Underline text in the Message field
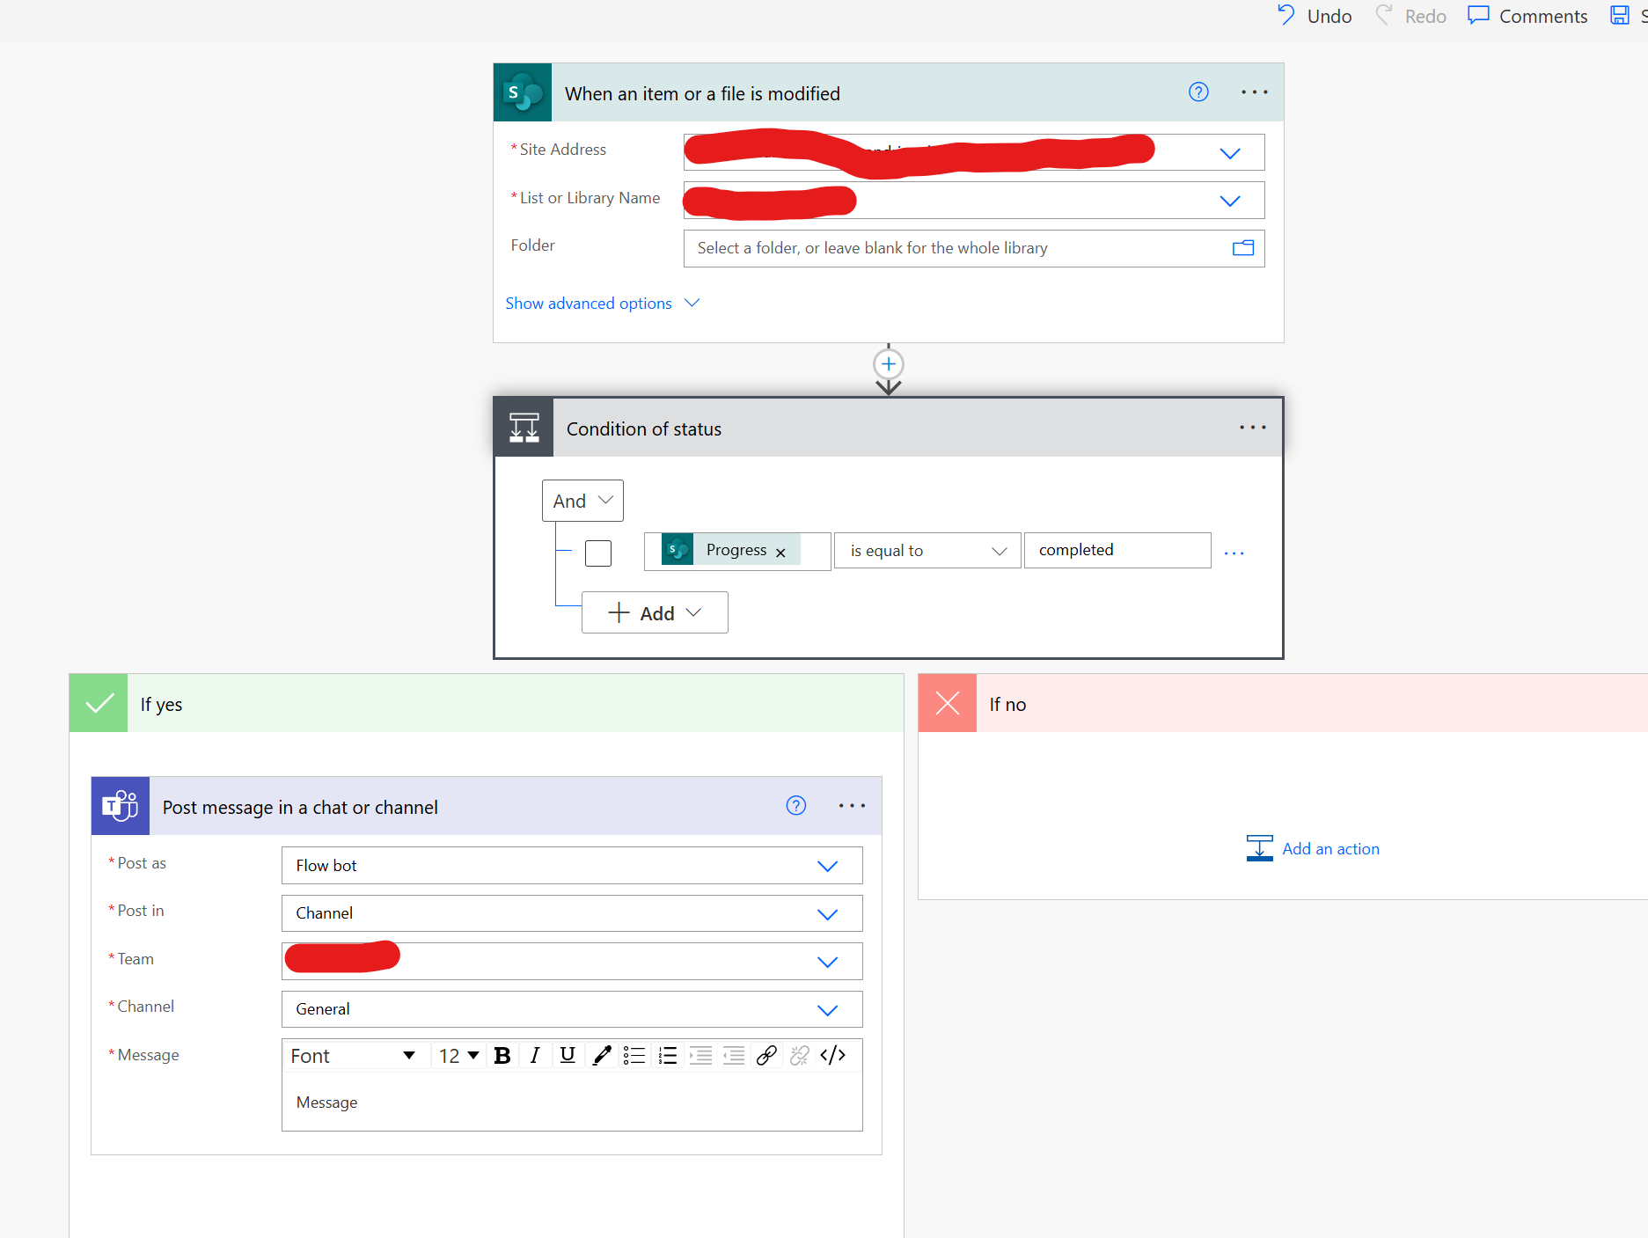 pyautogui.click(x=568, y=1055)
